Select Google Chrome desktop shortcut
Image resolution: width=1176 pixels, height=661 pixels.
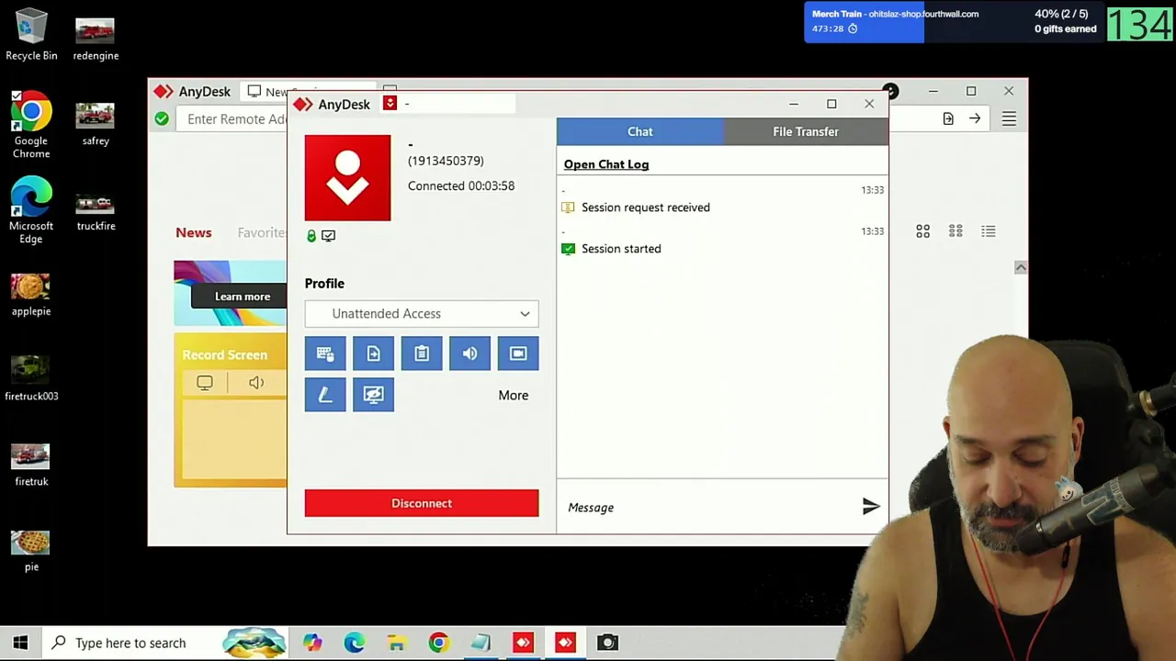31,125
